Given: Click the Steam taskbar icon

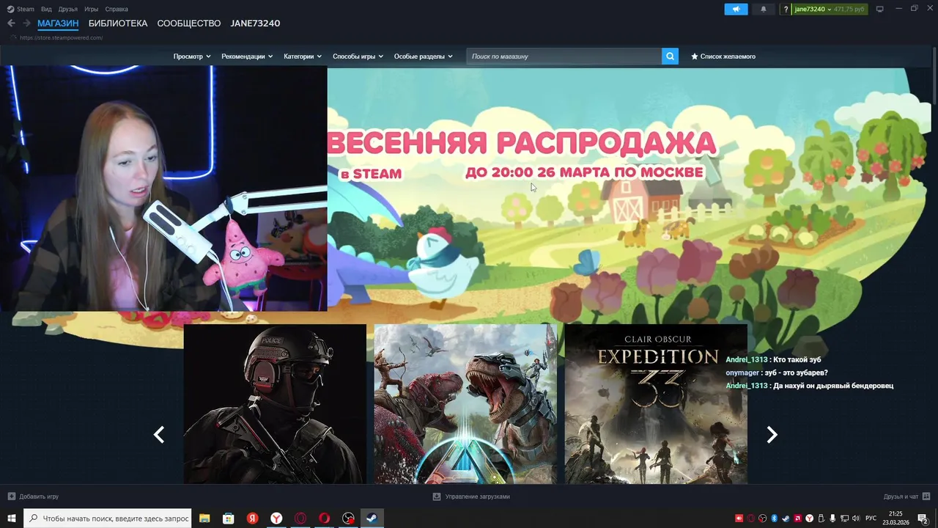Looking at the screenshot, I should (372, 518).
